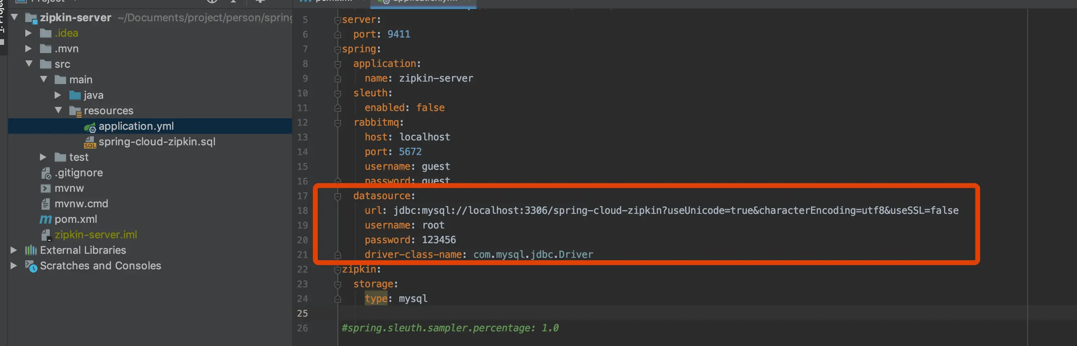Image resolution: width=1077 pixels, height=346 pixels.
Task: Click the mvnw.cmd file icon
Action: pos(46,204)
